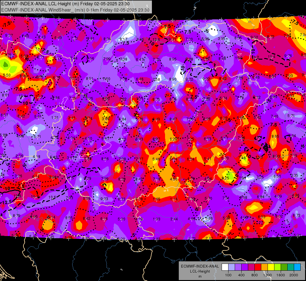The image size is (306, 281).
Task: Click the wind shear value '10.6'
Action: tap(52, 197)
